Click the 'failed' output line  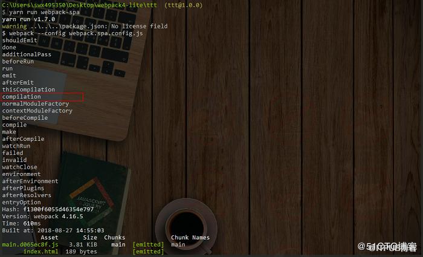[13, 153]
